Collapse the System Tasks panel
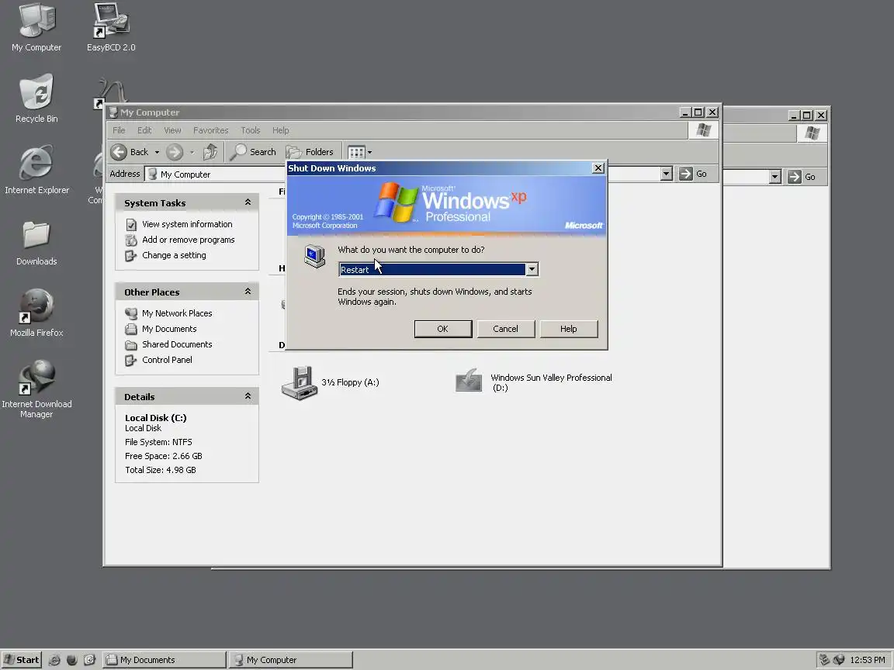Screen dimensions: 894x670 point(248,202)
